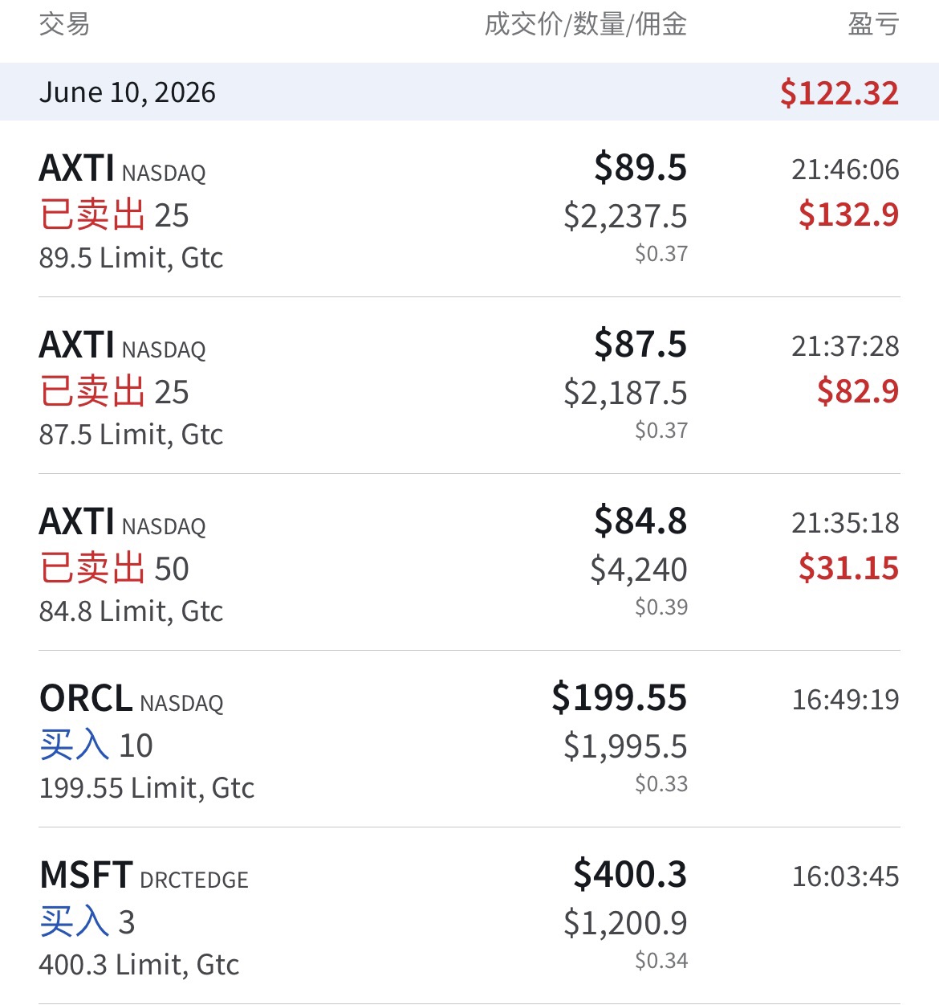Tap the 199.55 Limit, Gtc order text
Screen dimensions: 939x1005
point(147,788)
